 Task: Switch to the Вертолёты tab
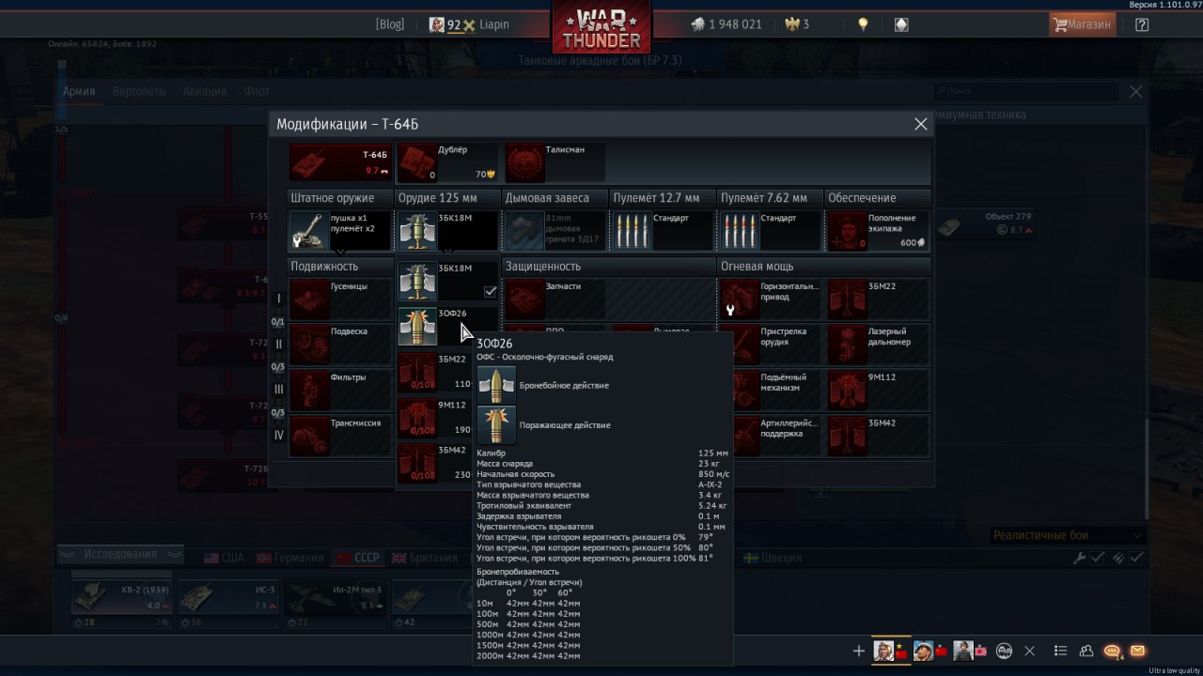(139, 91)
